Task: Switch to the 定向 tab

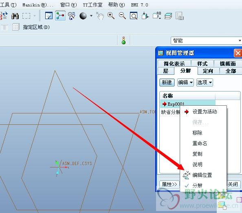Action: (208, 71)
